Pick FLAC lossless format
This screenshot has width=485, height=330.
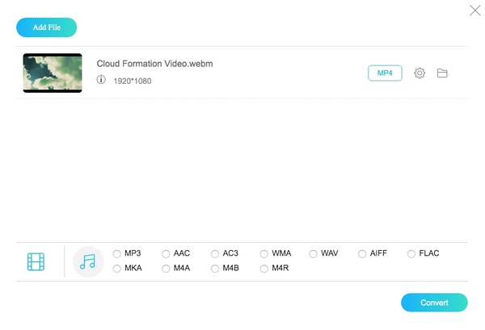[411, 253]
